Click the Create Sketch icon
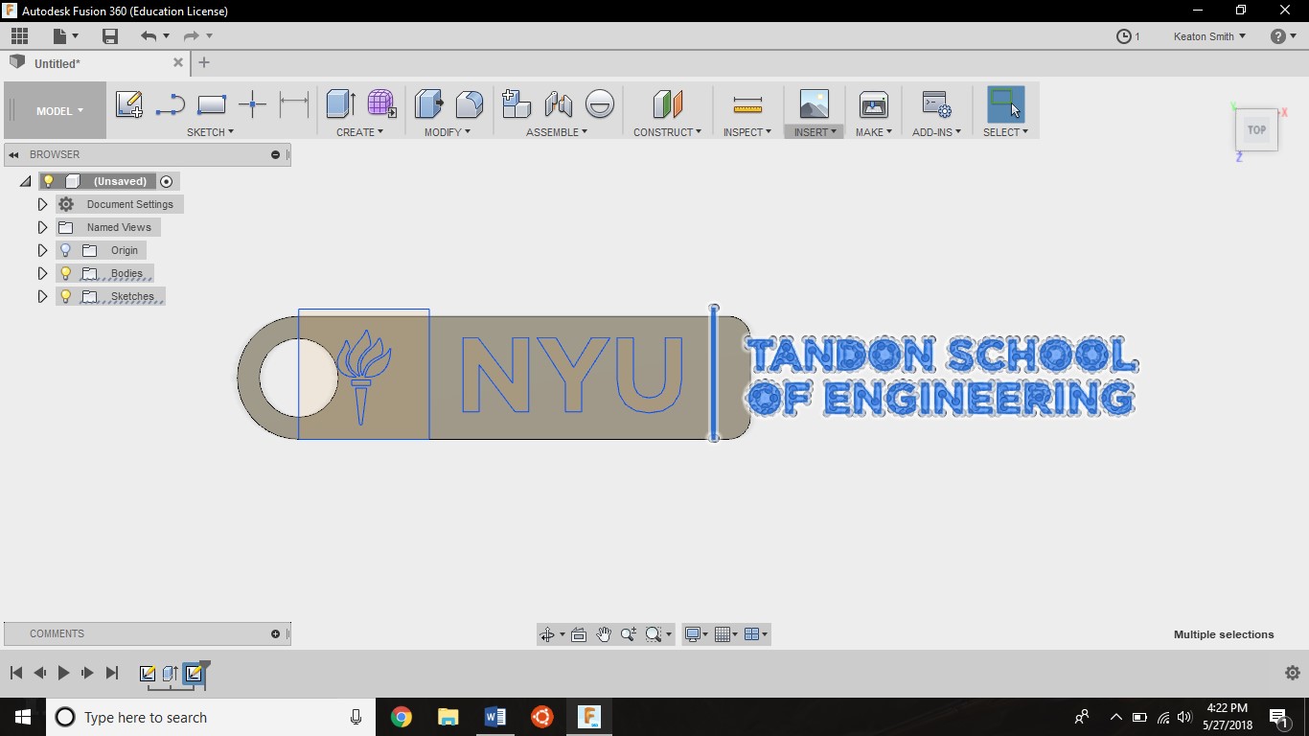This screenshot has height=736, width=1309. point(128,104)
